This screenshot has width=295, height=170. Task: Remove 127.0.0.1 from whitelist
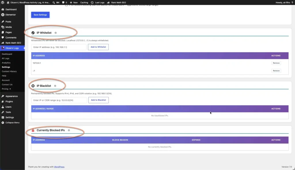point(276,63)
